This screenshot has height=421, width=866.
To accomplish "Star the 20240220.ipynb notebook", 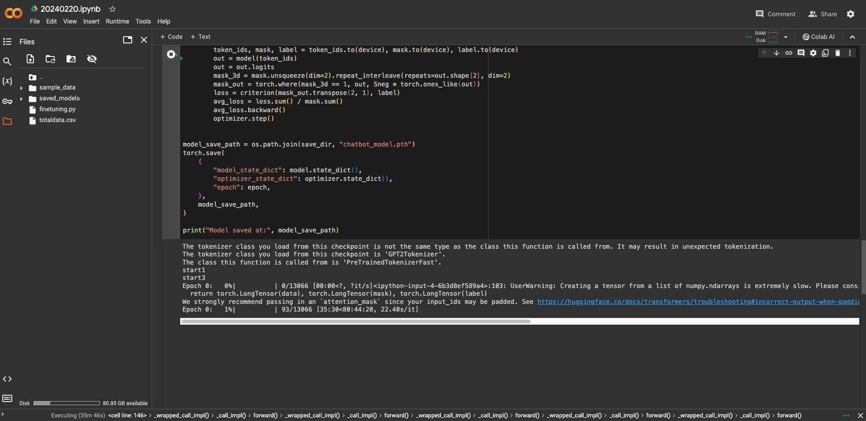I will [x=113, y=9].
